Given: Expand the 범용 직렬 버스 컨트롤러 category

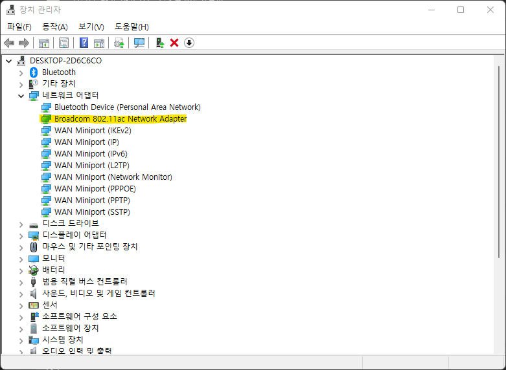Looking at the screenshot, I should coord(21,283).
